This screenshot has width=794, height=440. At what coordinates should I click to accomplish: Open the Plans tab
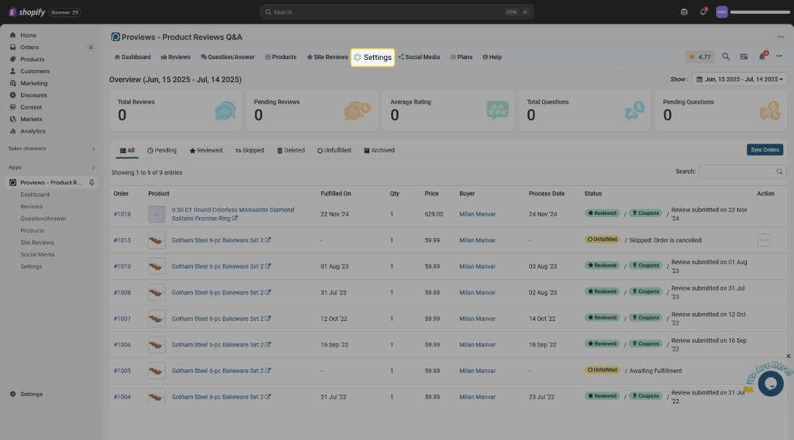461,57
